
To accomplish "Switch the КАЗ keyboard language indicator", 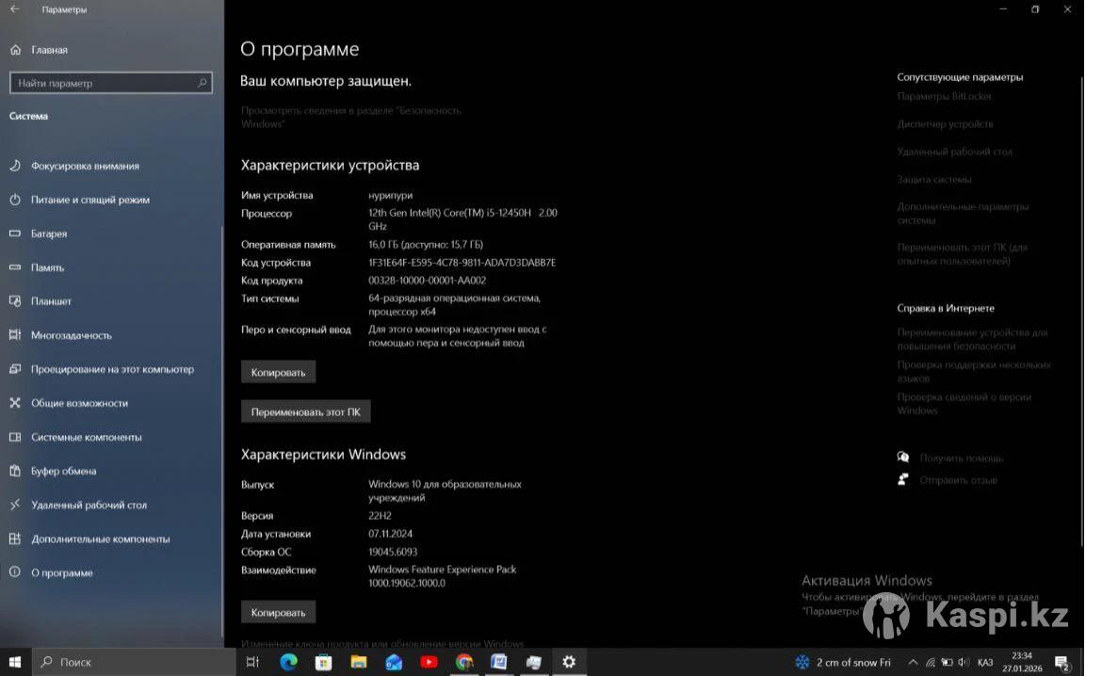I will coord(985,662).
